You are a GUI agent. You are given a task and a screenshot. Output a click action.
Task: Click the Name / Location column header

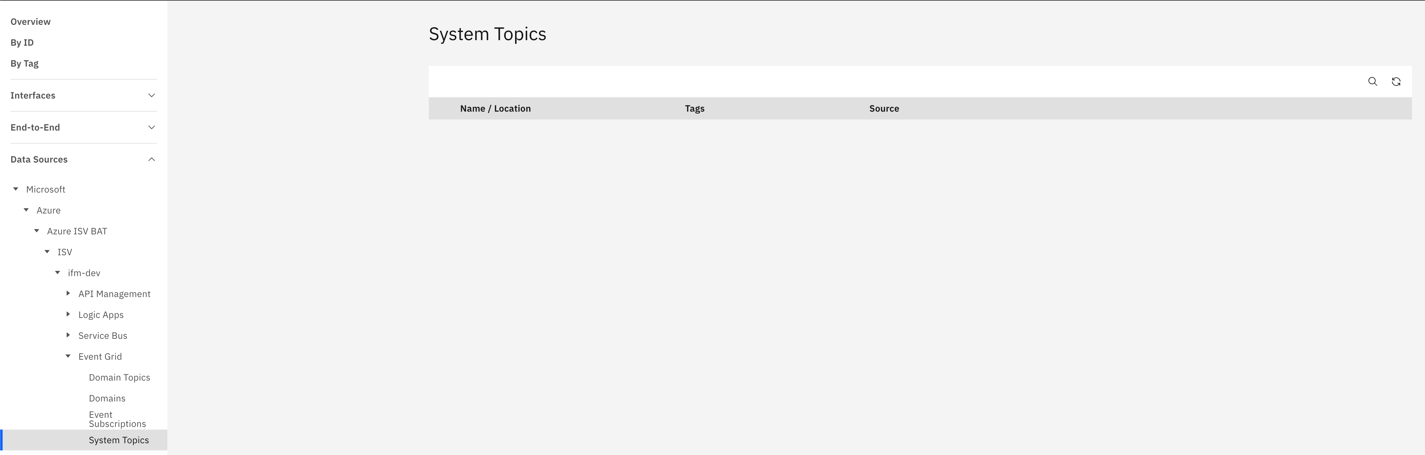coord(495,109)
